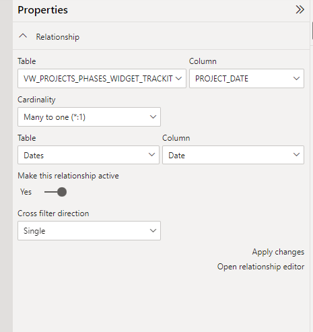The image size is (313, 332).
Task: Click the scrollbar thumb at the right edge
Action: click(x=312, y=31)
